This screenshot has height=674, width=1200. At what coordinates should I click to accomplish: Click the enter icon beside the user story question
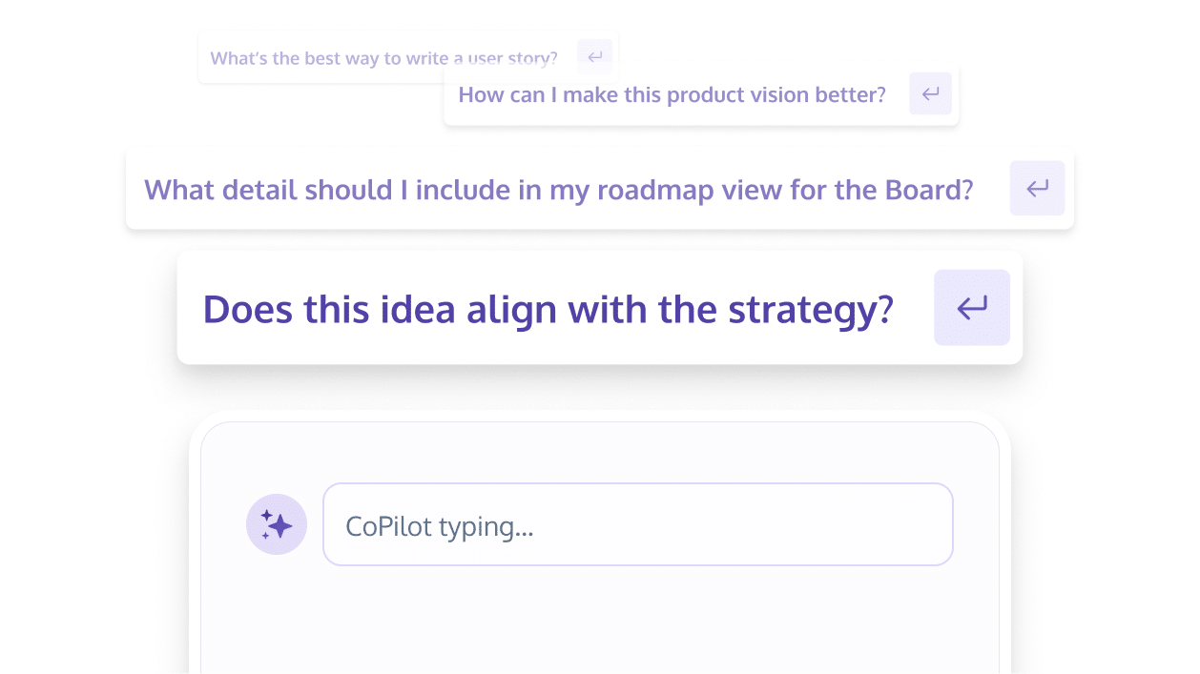[594, 57]
